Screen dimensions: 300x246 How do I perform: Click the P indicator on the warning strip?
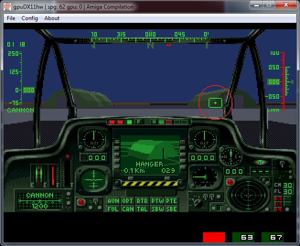(139, 122)
